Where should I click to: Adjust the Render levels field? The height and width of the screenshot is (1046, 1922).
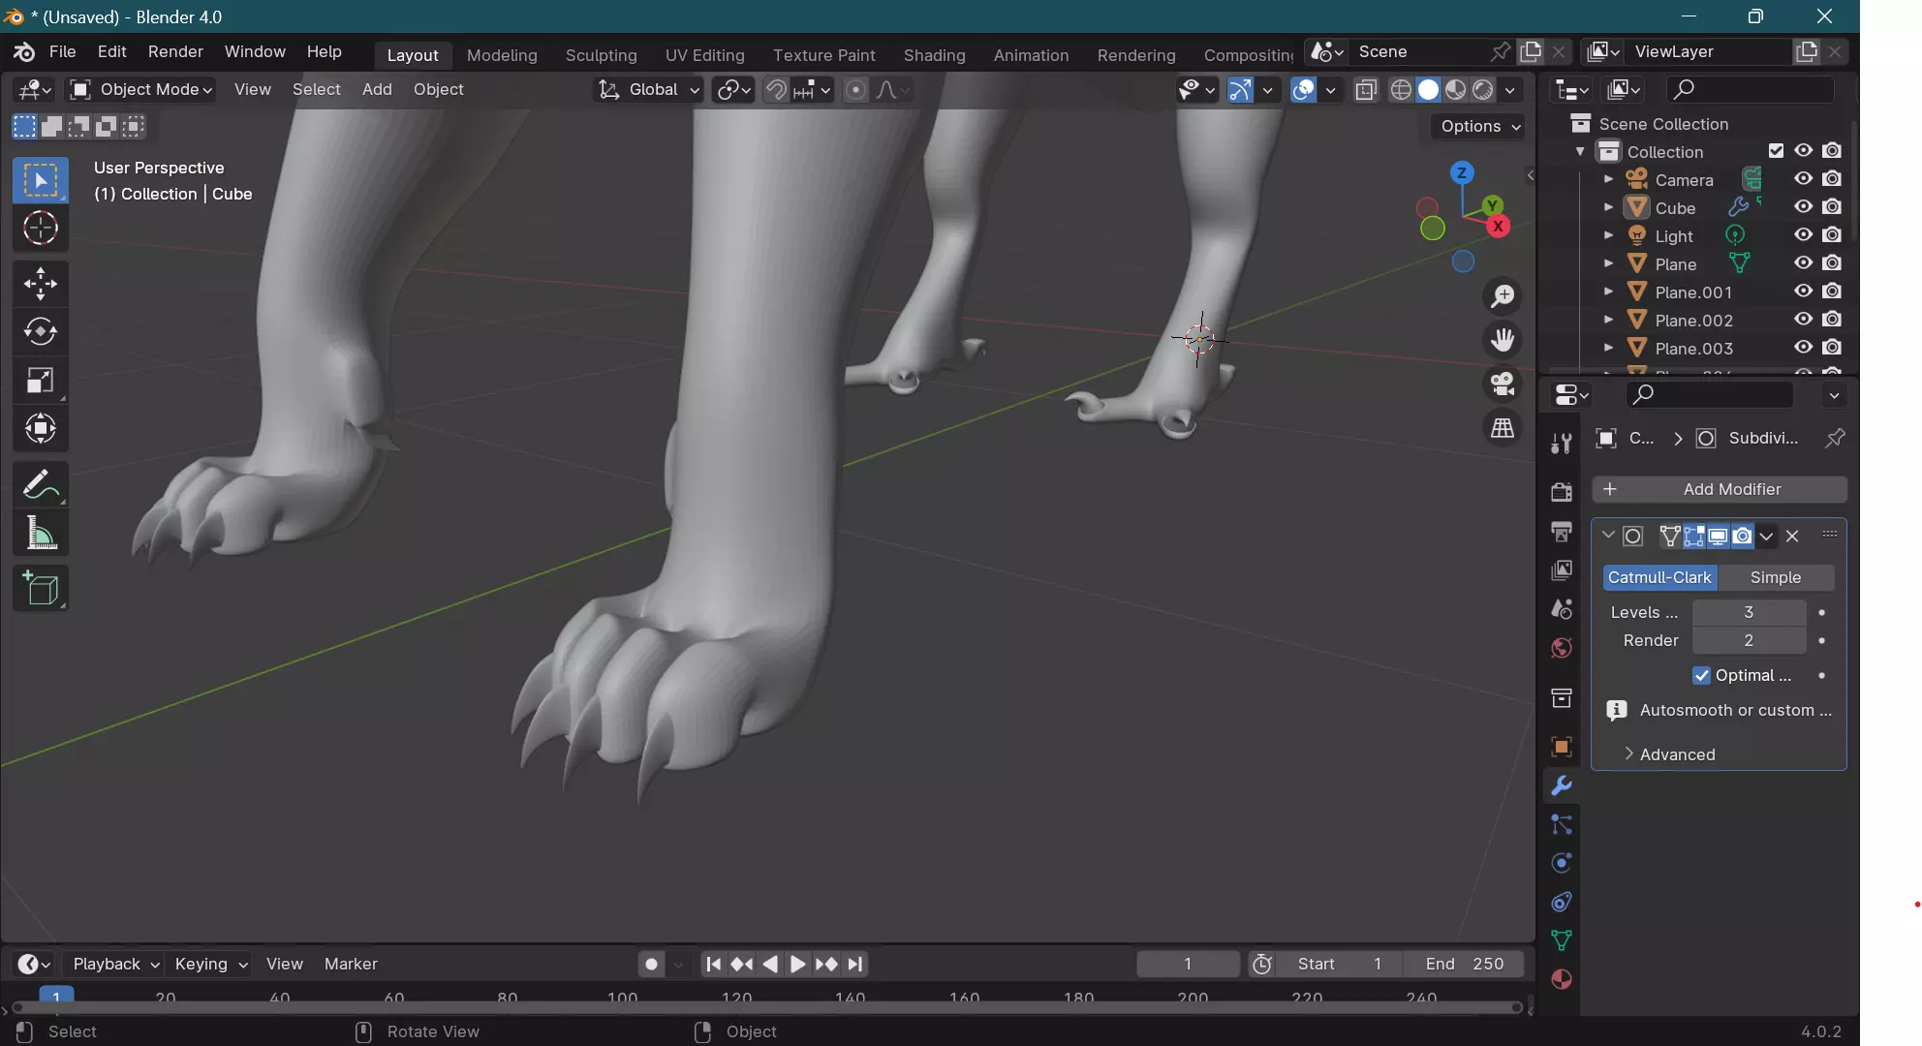click(x=1749, y=640)
